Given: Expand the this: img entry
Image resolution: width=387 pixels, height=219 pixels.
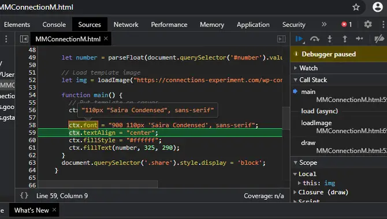Looking at the screenshot, I should pos(299,183).
